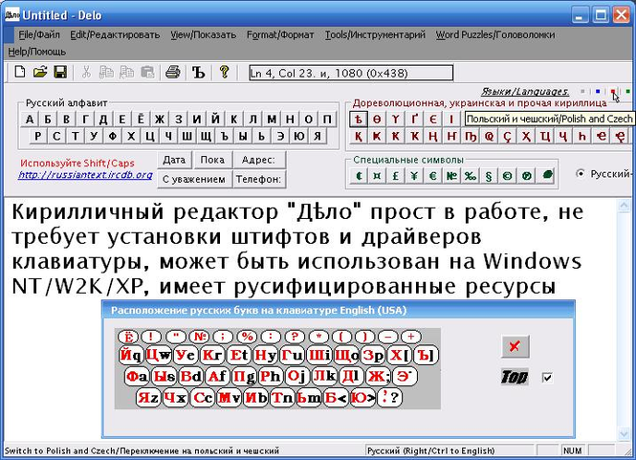Insert the Russian letter Щ
Viewport: 636px width, 460px height.
(206, 136)
